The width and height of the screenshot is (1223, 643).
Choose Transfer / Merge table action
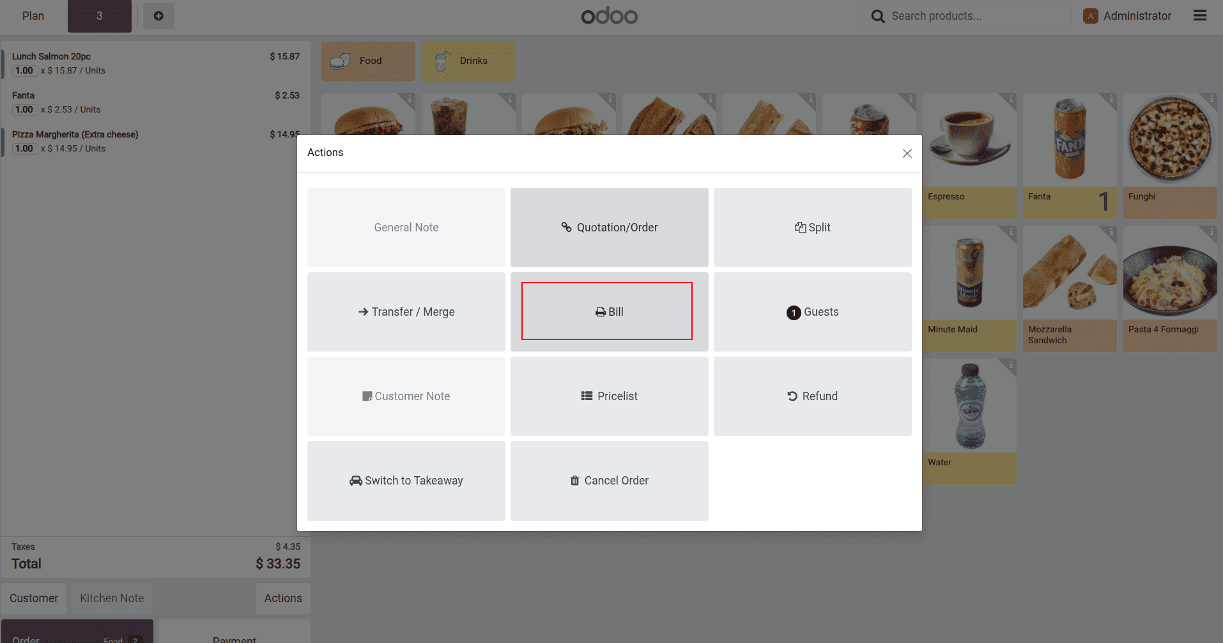click(406, 312)
